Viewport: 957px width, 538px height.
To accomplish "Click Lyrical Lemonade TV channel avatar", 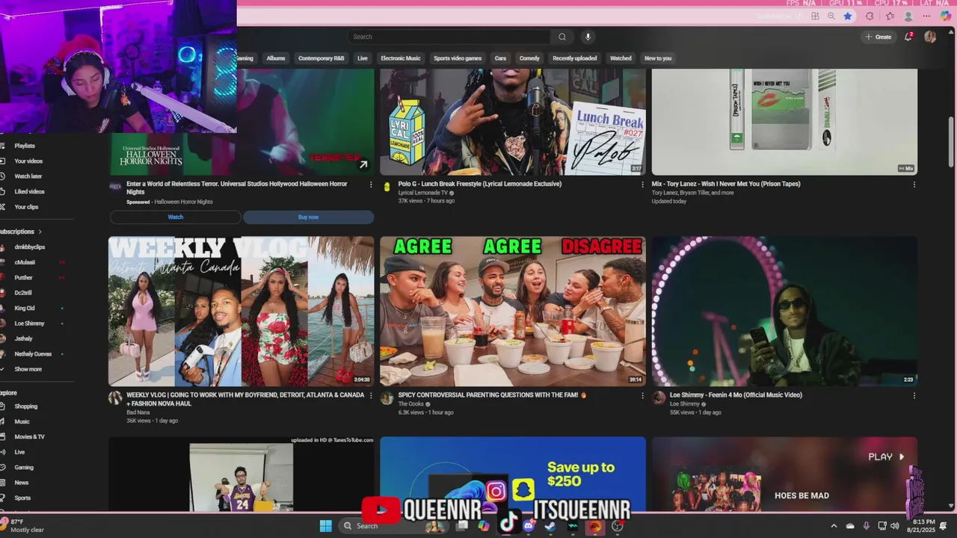I will click(x=387, y=187).
